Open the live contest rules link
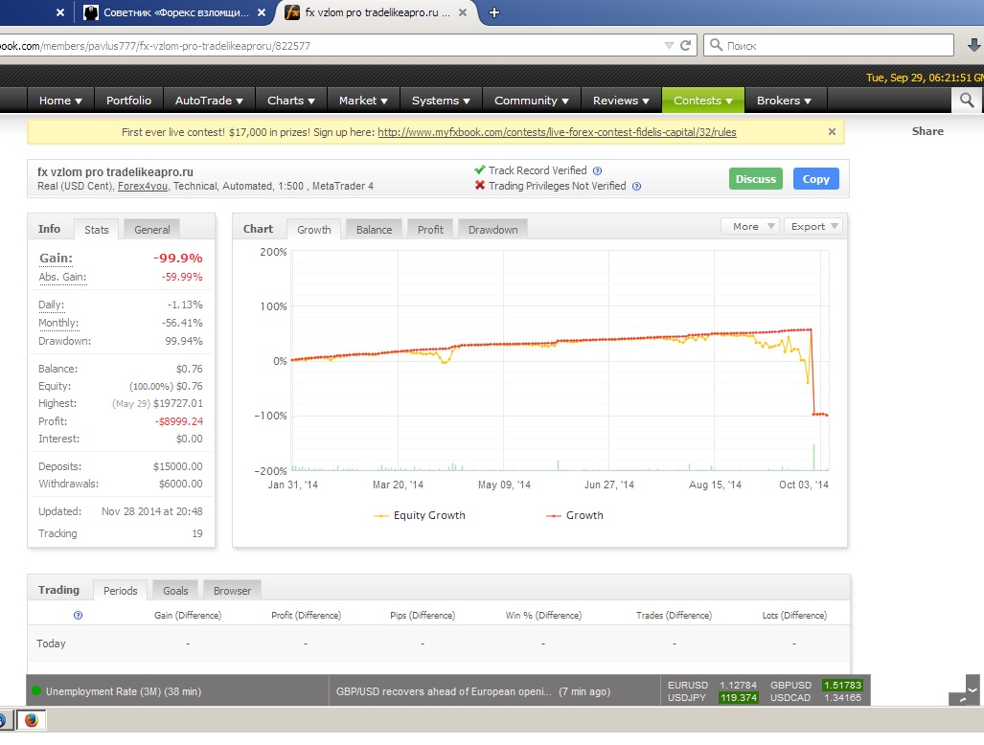Screen dimensions: 984x745 (557, 132)
